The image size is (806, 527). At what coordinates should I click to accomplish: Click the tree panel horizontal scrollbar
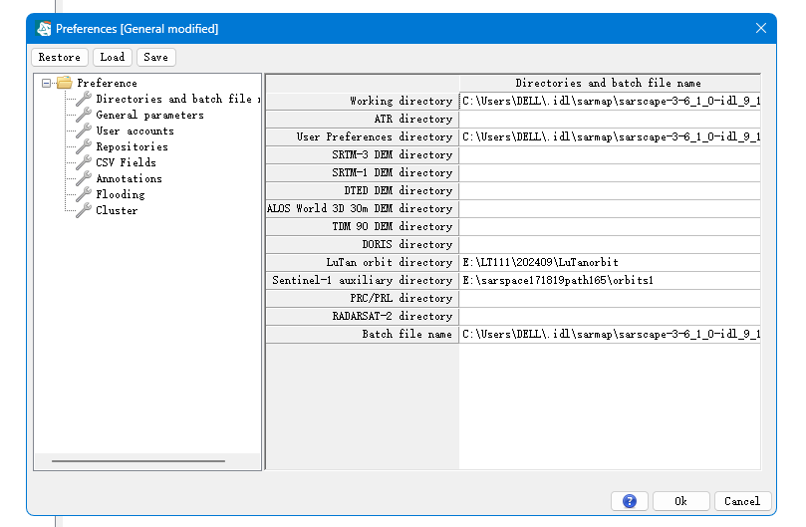pyautogui.click(x=138, y=461)
